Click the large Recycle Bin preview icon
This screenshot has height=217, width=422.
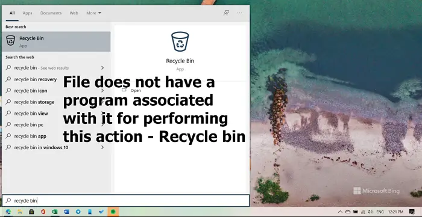180,41
